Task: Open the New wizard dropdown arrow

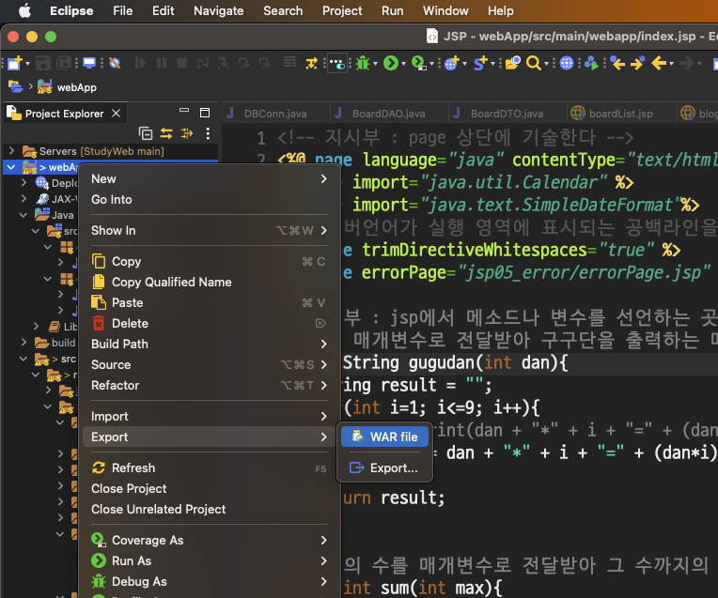Action: 27,64
